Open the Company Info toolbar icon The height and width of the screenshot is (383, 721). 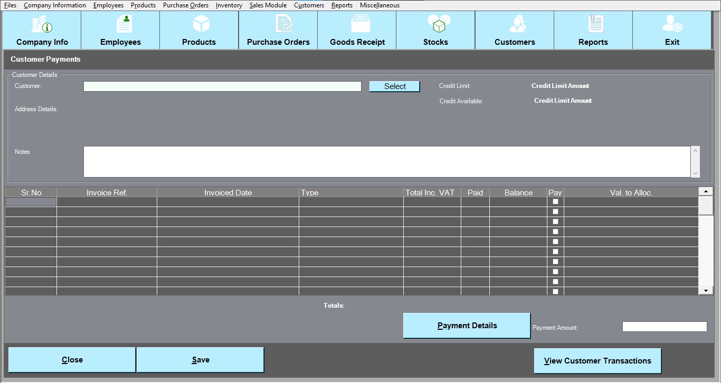(42, 24)
